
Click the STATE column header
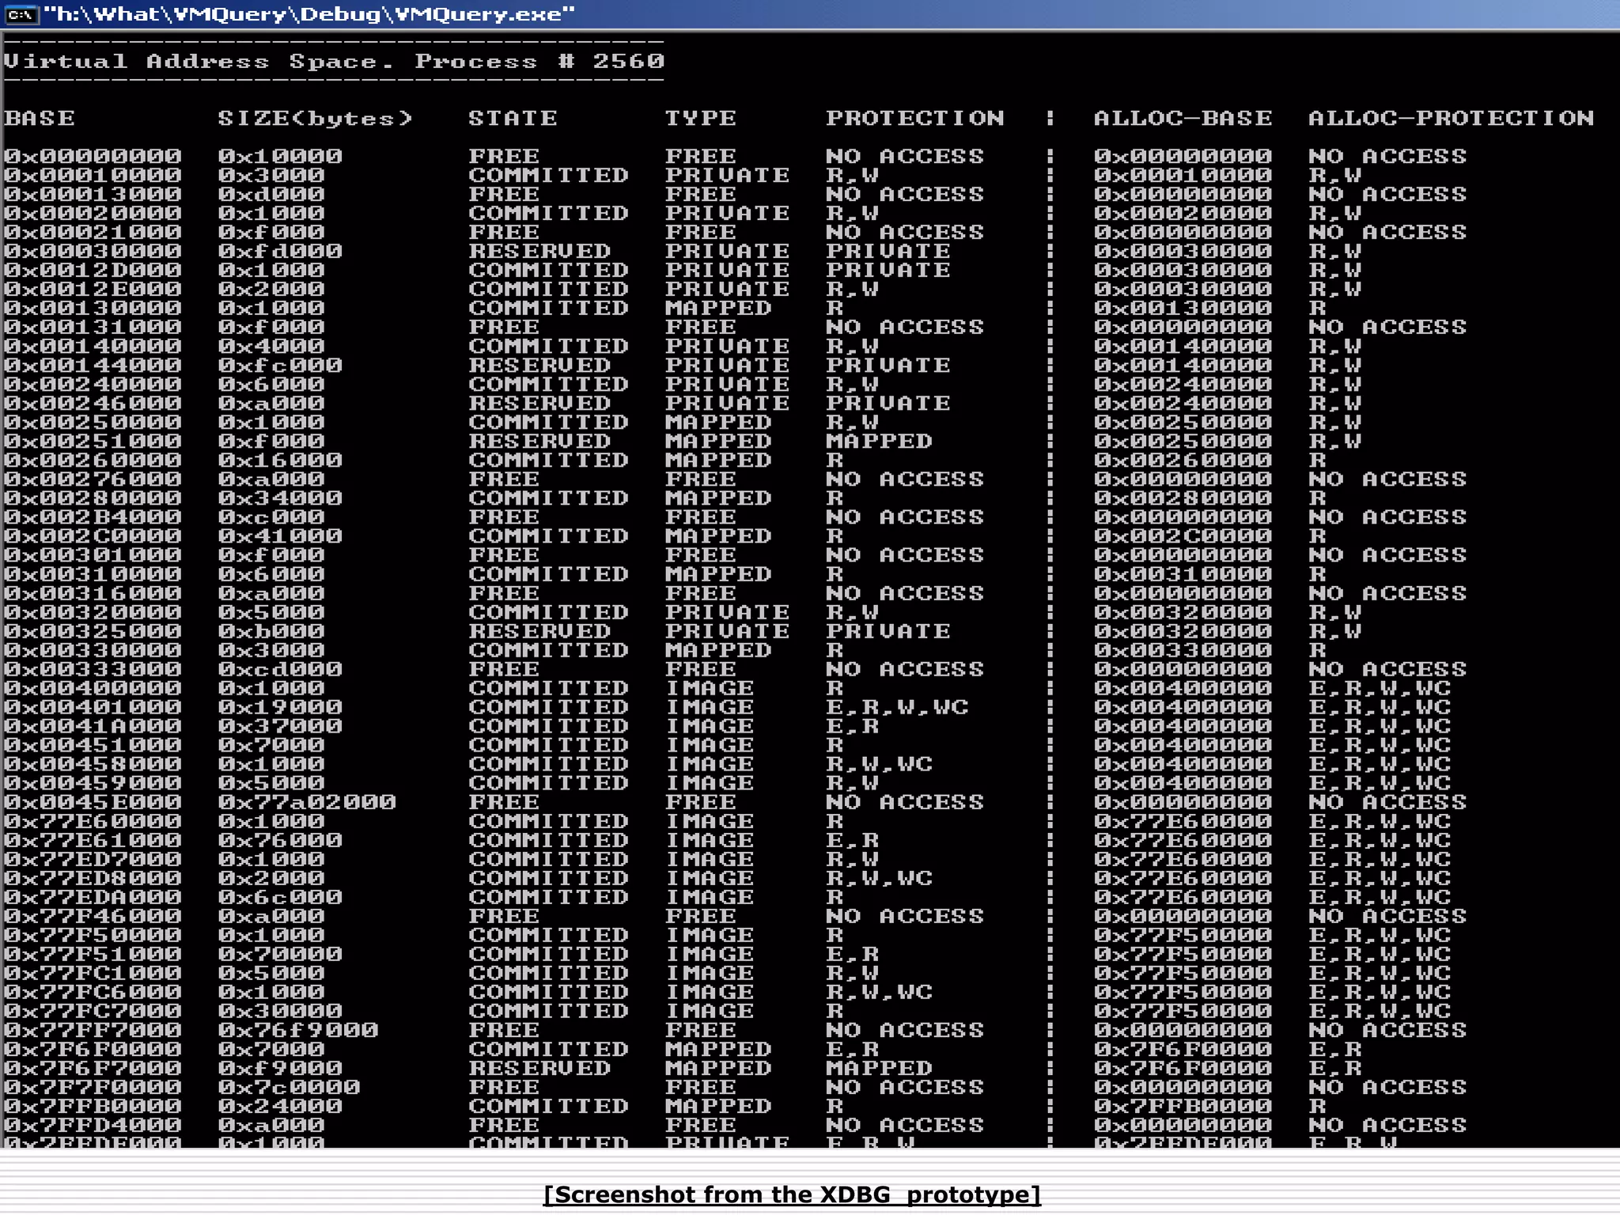(x=513, y=119)
